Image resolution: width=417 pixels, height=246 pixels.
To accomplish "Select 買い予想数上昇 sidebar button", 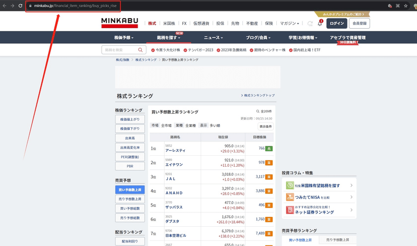I will pos(130,190).
